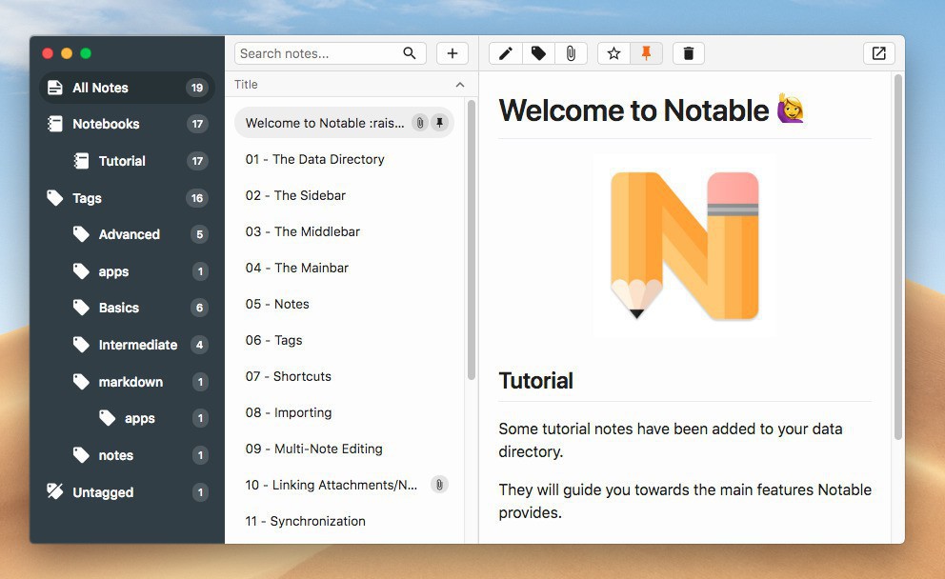Click inside the Search notes field
Screen dimensions: 945x579
tap(318, 53)
